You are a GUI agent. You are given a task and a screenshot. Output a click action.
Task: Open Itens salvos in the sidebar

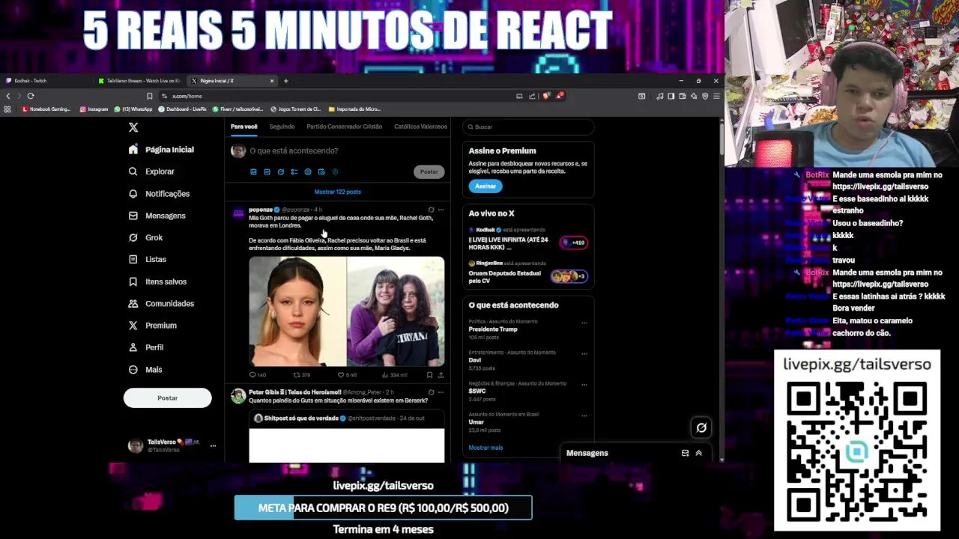(157, 281)
